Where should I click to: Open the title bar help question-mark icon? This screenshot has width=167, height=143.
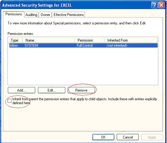coord(154,5)
